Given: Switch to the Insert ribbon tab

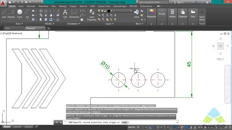Looking at the screenshot, I should [21, 6].
